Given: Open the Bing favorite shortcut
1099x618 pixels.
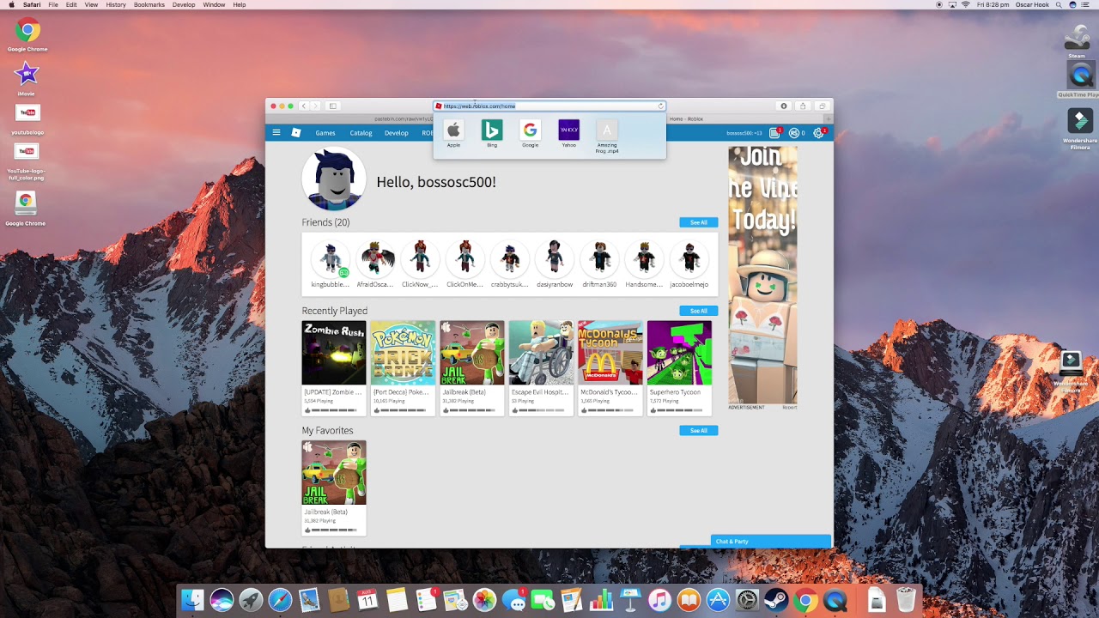Looking at the screenshot, I should [492, 133].
